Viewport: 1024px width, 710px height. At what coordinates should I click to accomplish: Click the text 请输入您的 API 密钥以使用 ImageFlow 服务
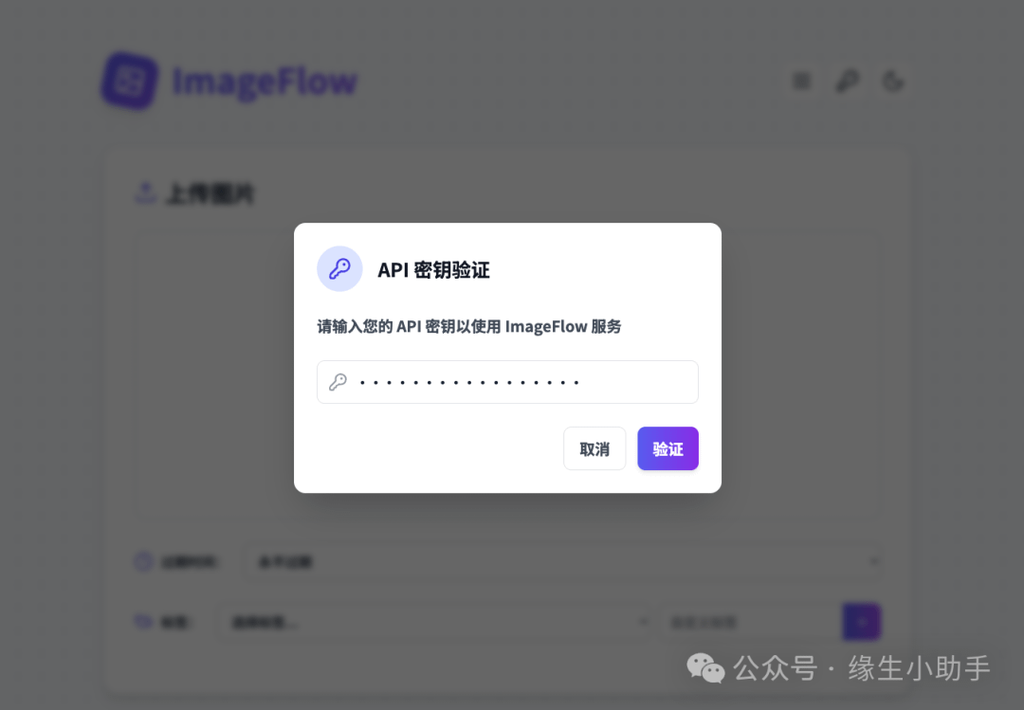coord(469,326)
